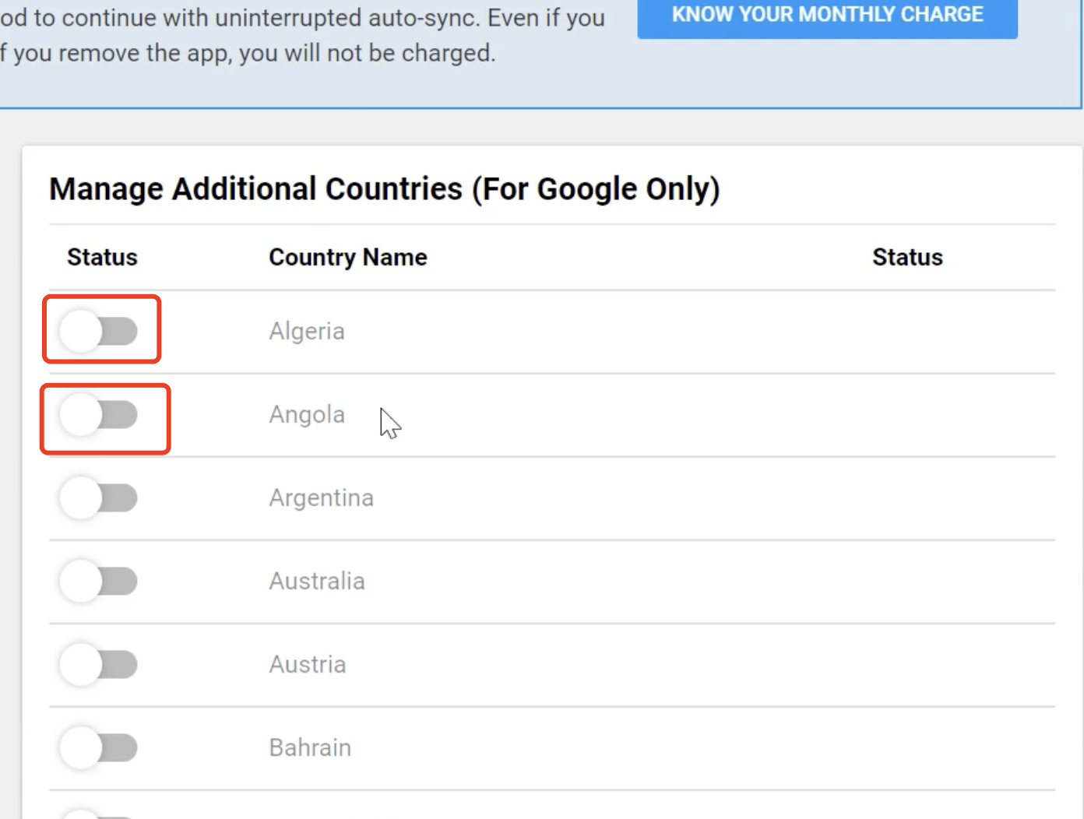The image size is (1084, 819).
Task: Click the Manage Additional Countries heading
Action: tap(384, 189)
